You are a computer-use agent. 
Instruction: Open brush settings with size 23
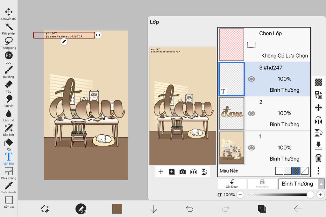point(81,209)
